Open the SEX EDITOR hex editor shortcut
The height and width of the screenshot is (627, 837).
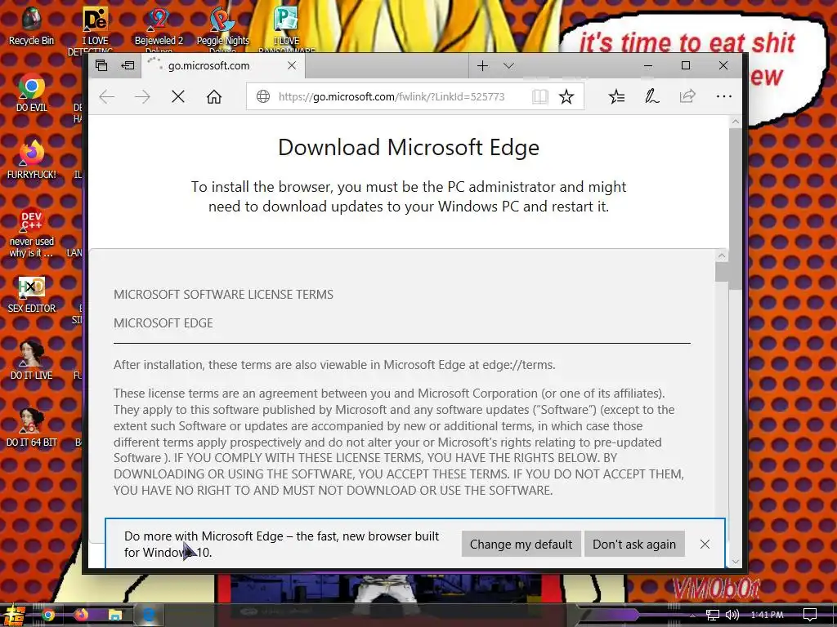click(32, 294)
